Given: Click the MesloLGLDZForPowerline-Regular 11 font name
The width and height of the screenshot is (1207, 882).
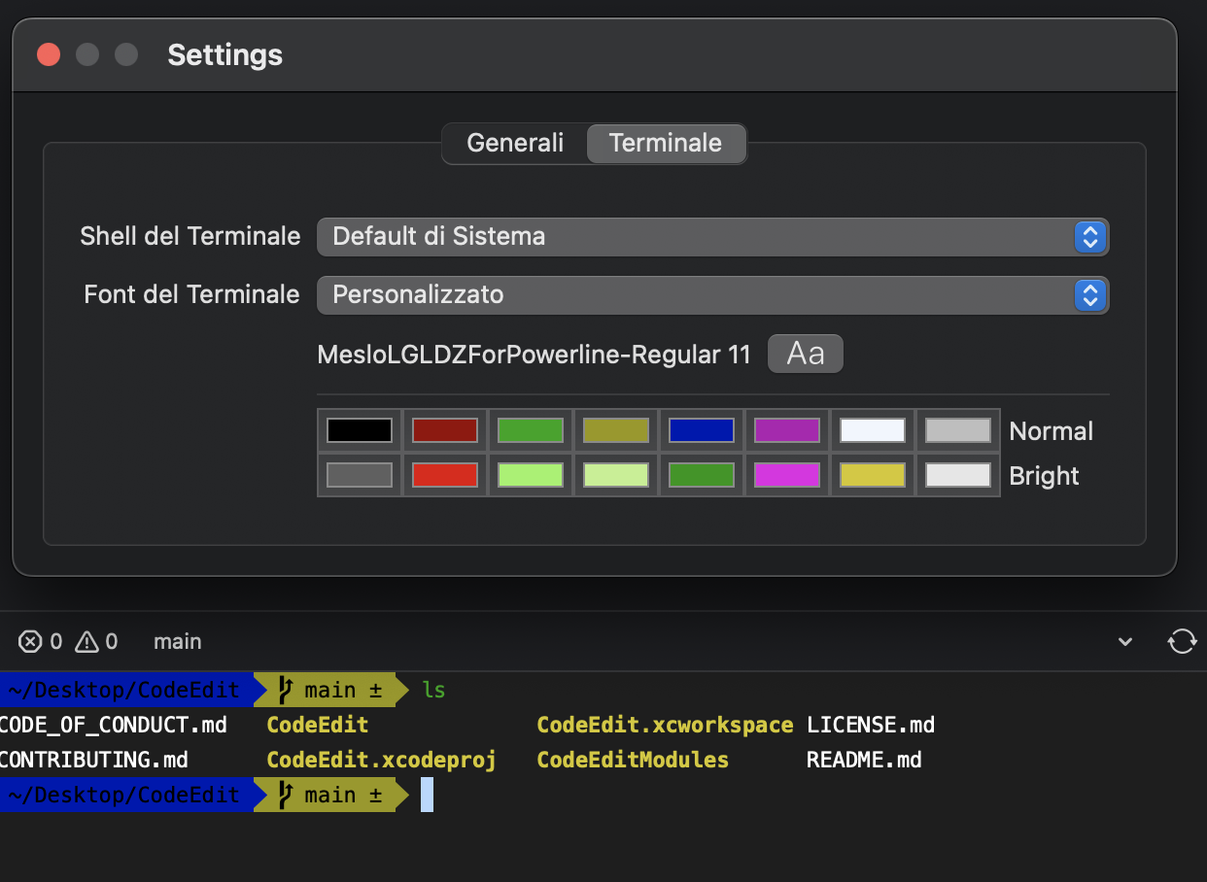Looking at the screenshot, I should tap(535, 355).
